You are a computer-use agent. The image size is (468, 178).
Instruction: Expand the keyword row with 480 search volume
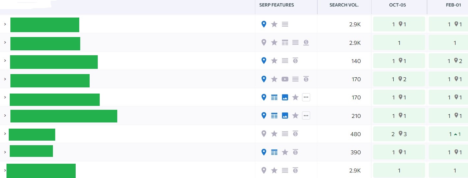point(5,134)
